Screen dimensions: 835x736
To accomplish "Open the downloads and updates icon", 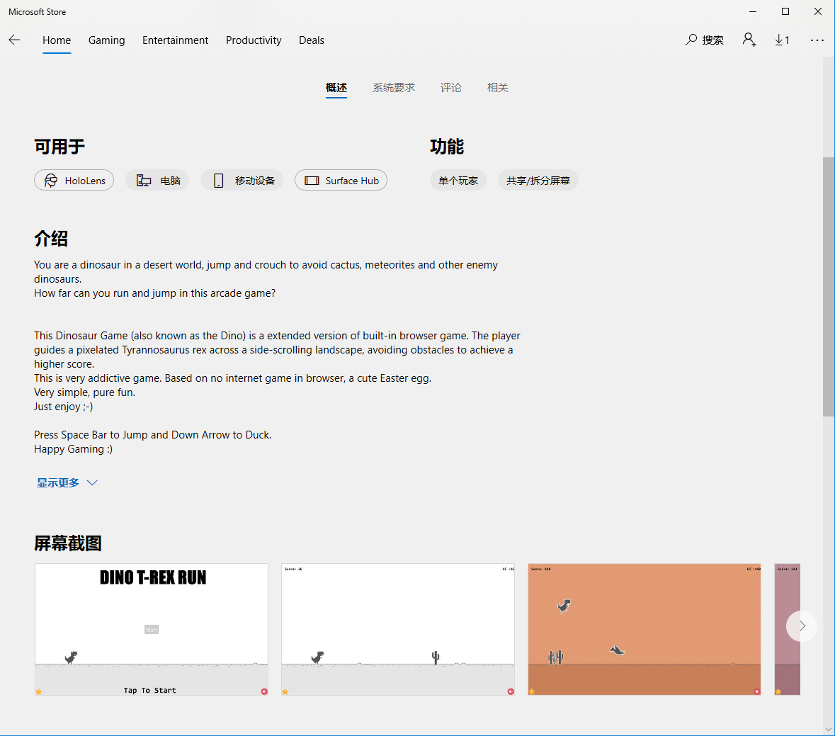I will click(782, 40).
